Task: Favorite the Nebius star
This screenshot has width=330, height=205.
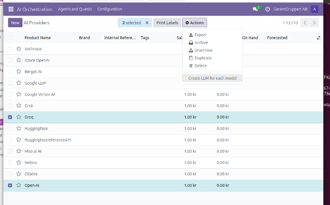Action: (x=19, y=162)
